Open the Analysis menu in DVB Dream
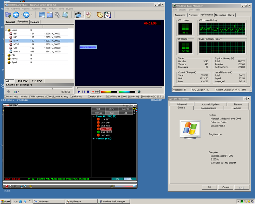The height and width of the screenshot is (204, 255). [x=36, y=8]
